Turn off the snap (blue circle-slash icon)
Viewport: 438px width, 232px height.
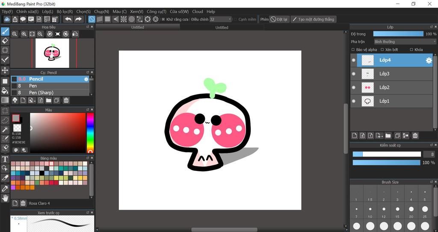[92, 19]
